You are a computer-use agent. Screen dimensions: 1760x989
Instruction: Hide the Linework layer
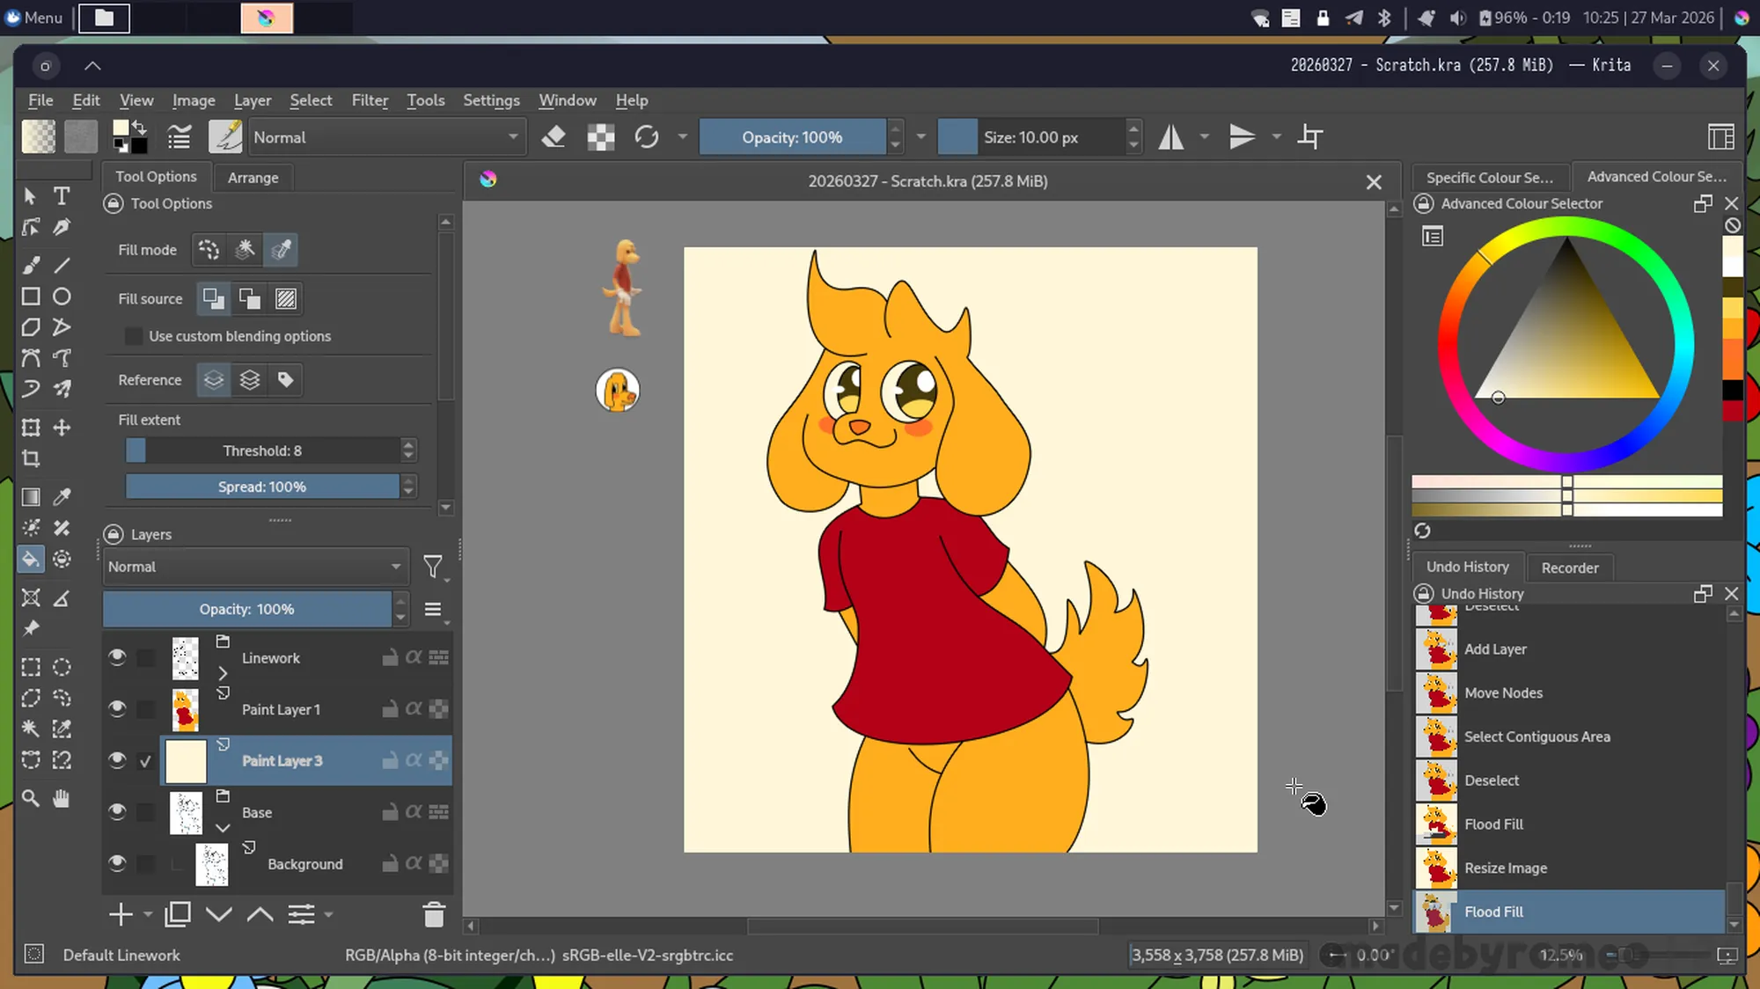tap(117, 657)
